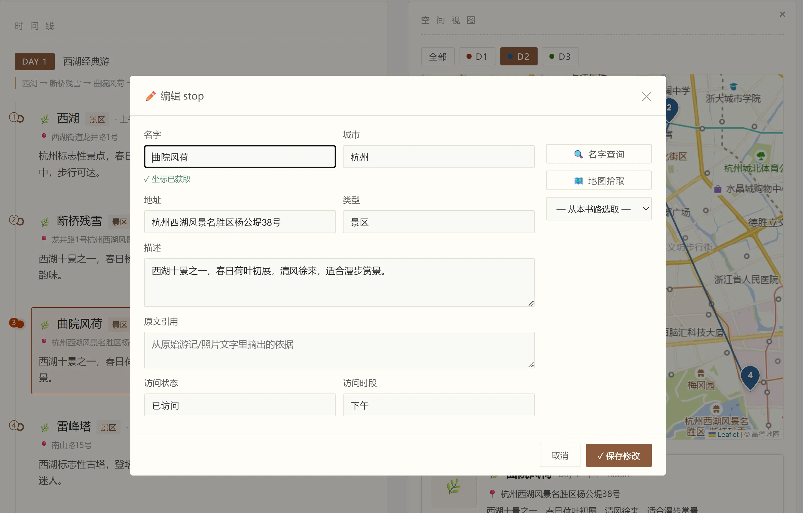Image resolution: width=803 pixels, height=513 pixels.
Task: Click the location pin beside 西湖街道龙井路1号
Action: [44, 137]
